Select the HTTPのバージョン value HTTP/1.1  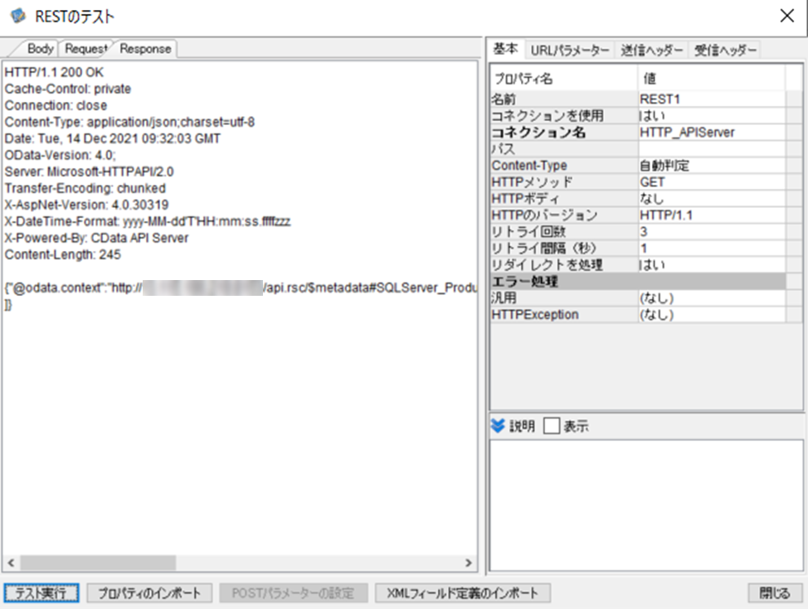[712, 215]
